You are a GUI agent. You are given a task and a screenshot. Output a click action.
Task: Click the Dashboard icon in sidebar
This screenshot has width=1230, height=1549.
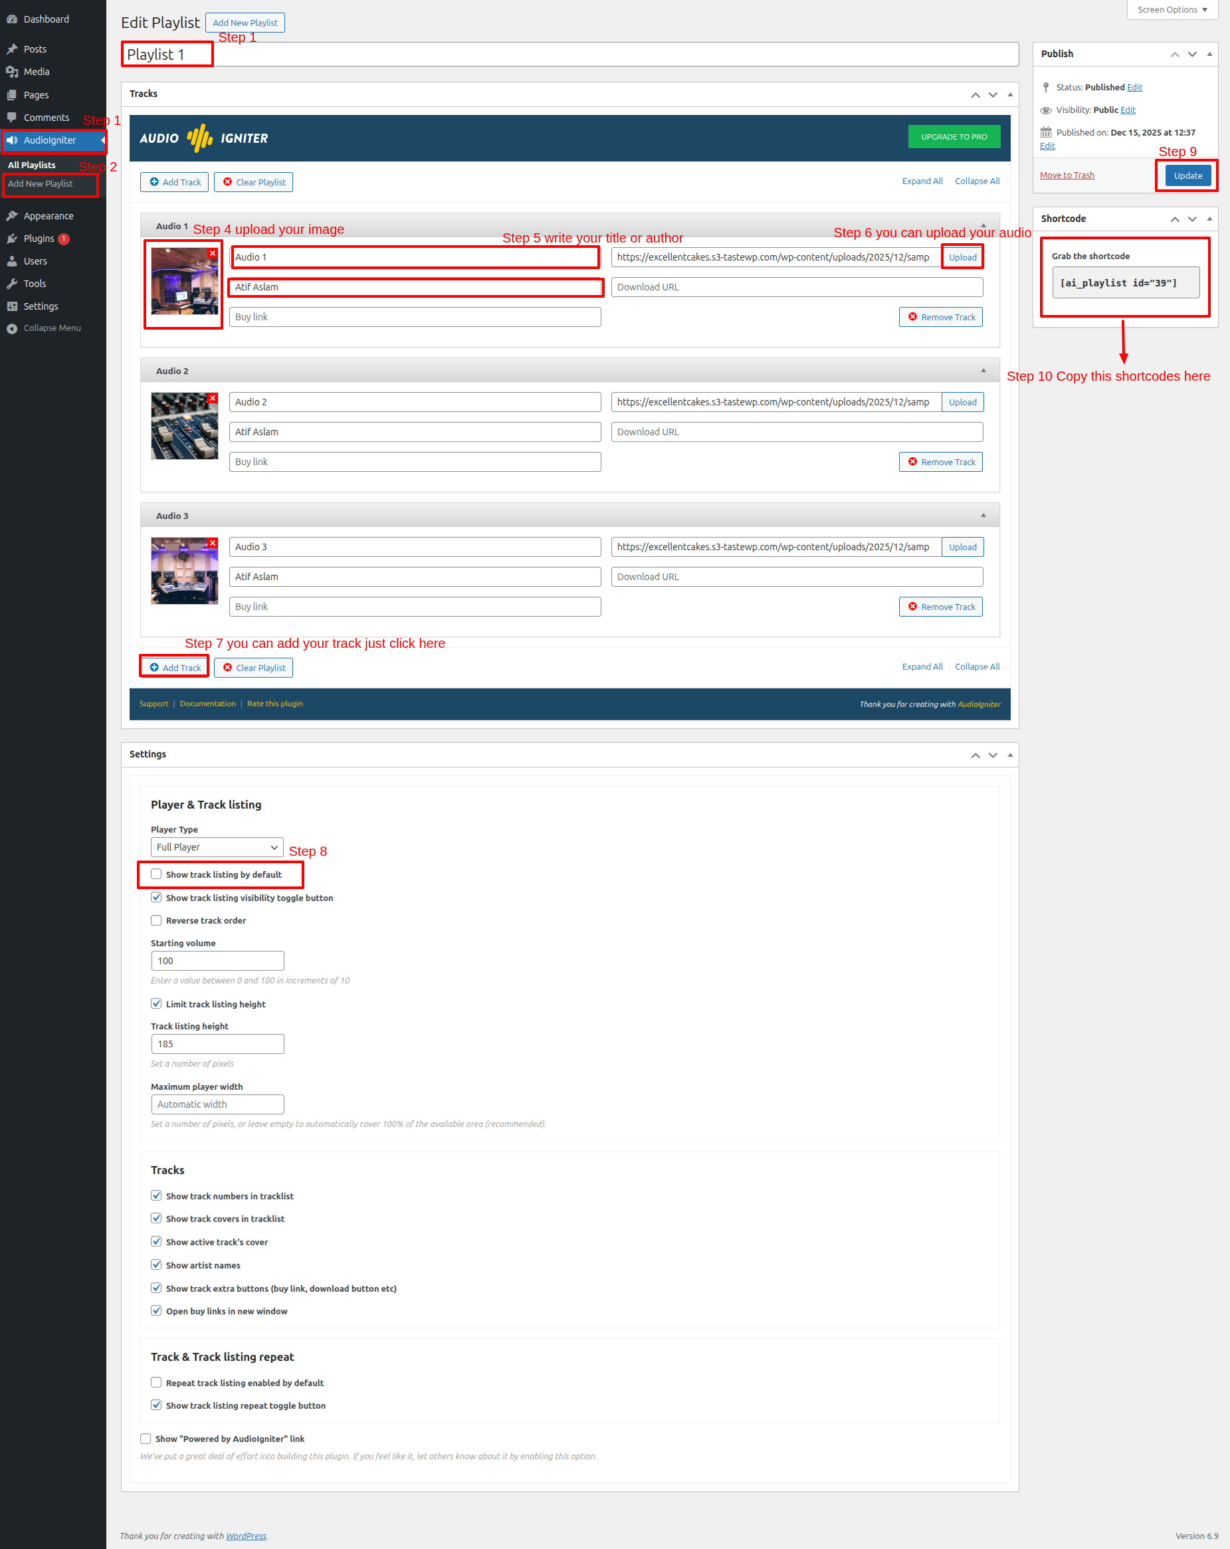pos(12,19)
